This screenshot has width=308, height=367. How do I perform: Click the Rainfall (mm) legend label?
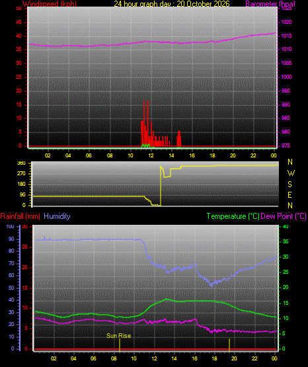click(20, 216)
